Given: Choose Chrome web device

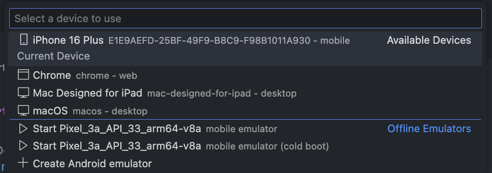Looking at the screenshot, I should coord(246,75).
